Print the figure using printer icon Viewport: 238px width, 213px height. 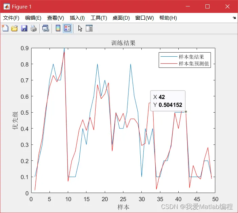click(x=34, y=28)
